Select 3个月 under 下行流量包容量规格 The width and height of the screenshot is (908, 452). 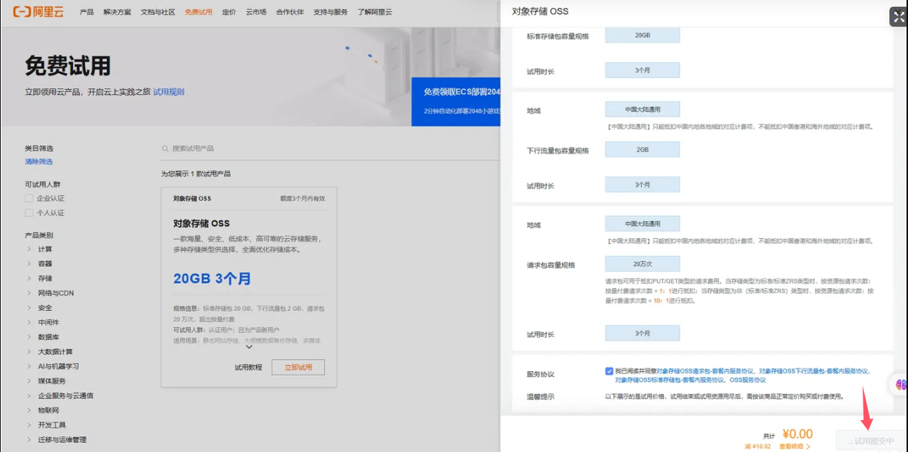point(643,184)
